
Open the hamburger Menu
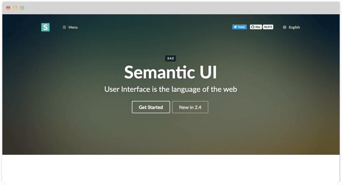coord(70,27)
